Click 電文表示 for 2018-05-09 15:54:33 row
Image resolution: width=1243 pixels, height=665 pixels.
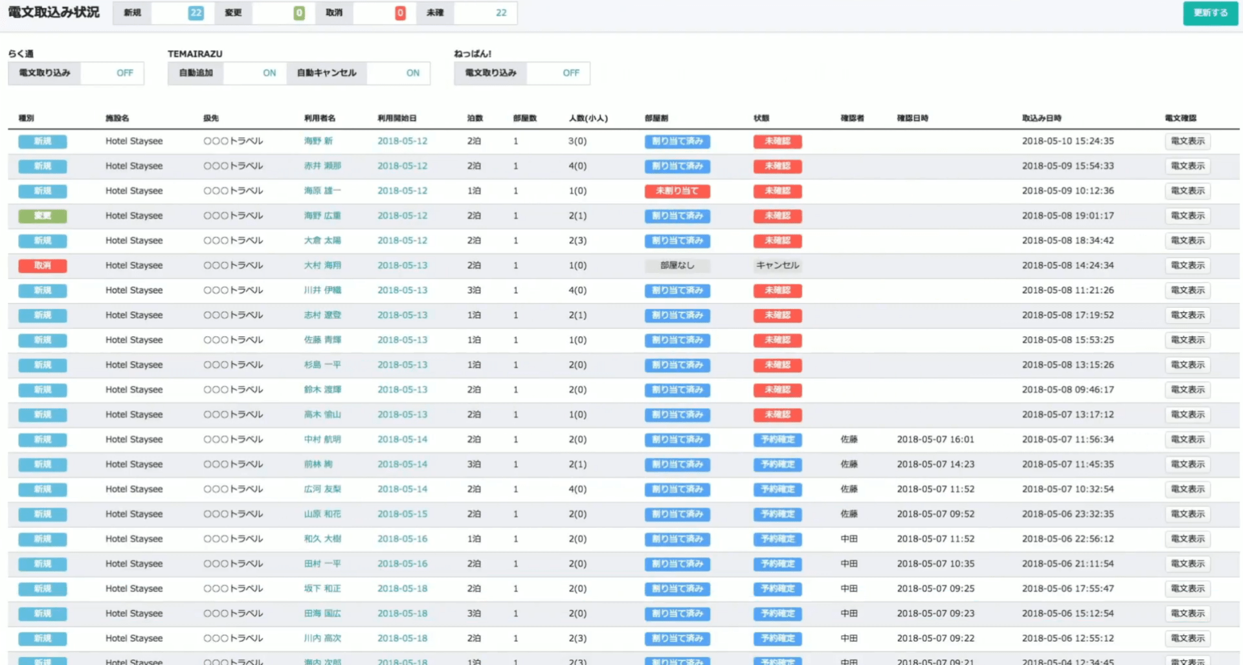coord(1187,166)
